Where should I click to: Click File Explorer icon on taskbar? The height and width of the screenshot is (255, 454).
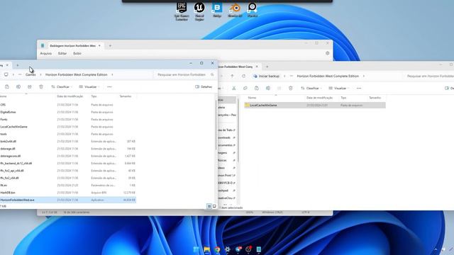[x=206, y=249]
